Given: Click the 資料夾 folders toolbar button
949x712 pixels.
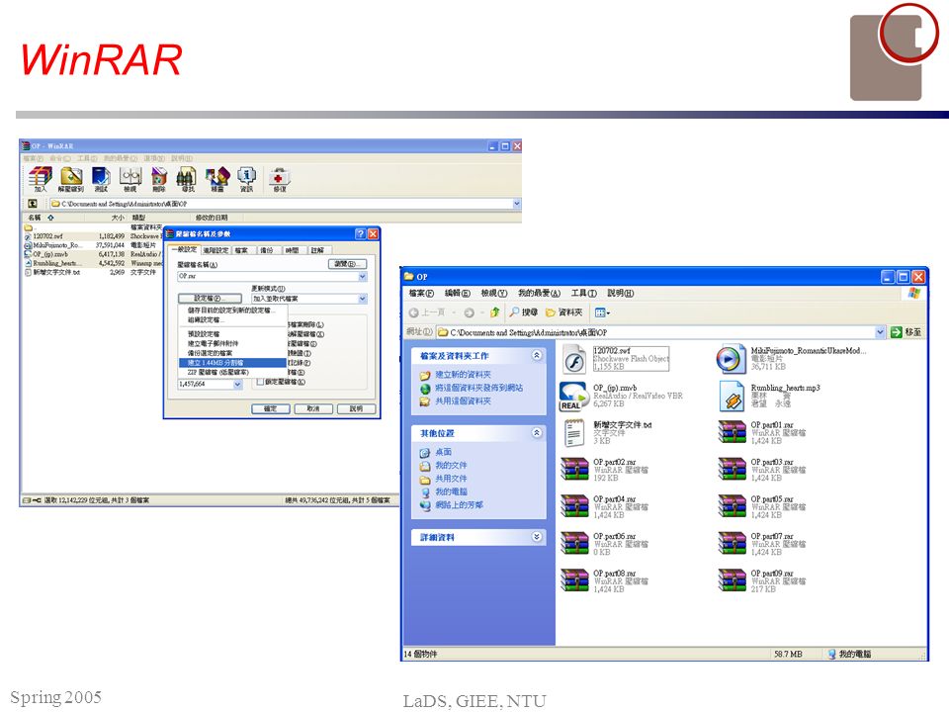Looking at the screenshot, I should 564,312.
